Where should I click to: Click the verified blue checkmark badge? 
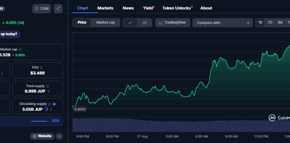(54, 104)
